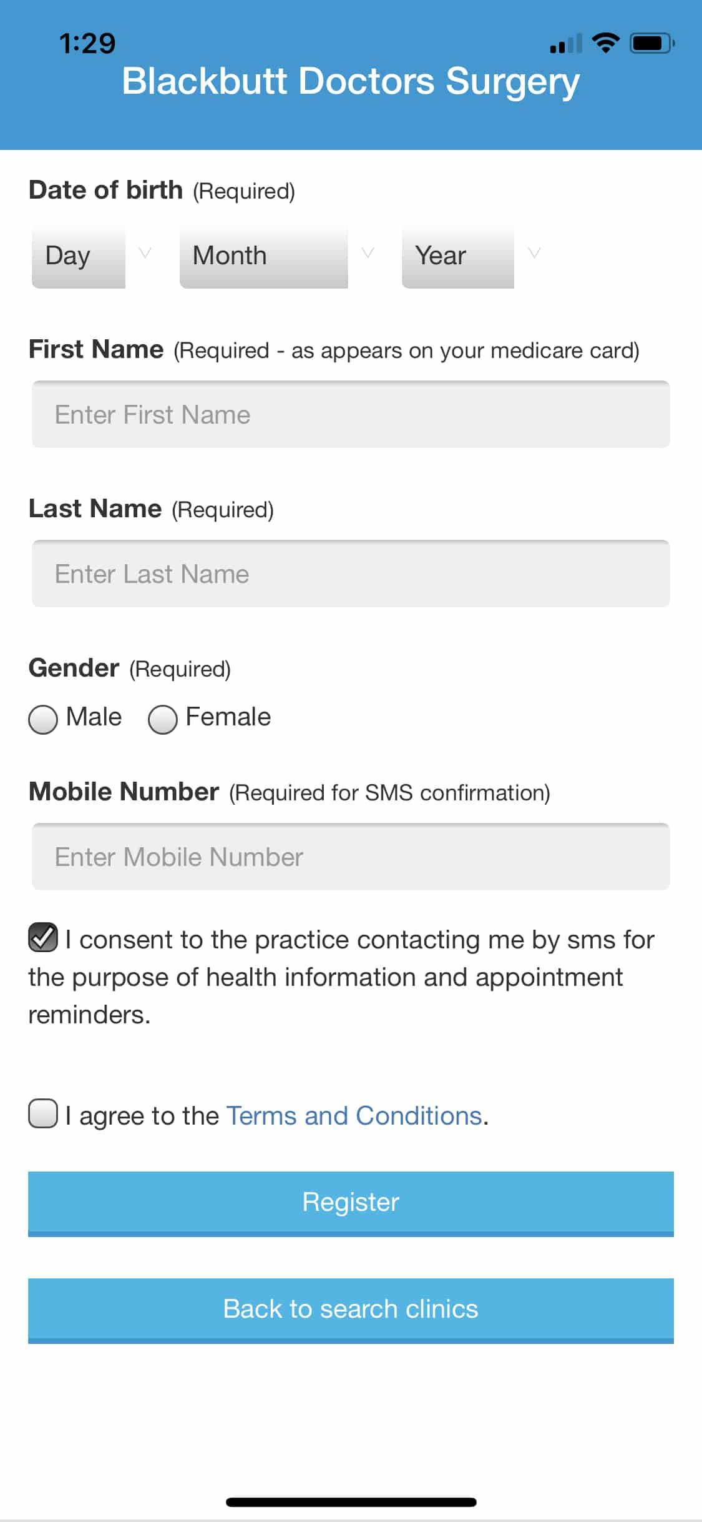The image size is (702, 1522).
Task: Tap the 1:29 clock in status bar
Action: tap(87, 43)
